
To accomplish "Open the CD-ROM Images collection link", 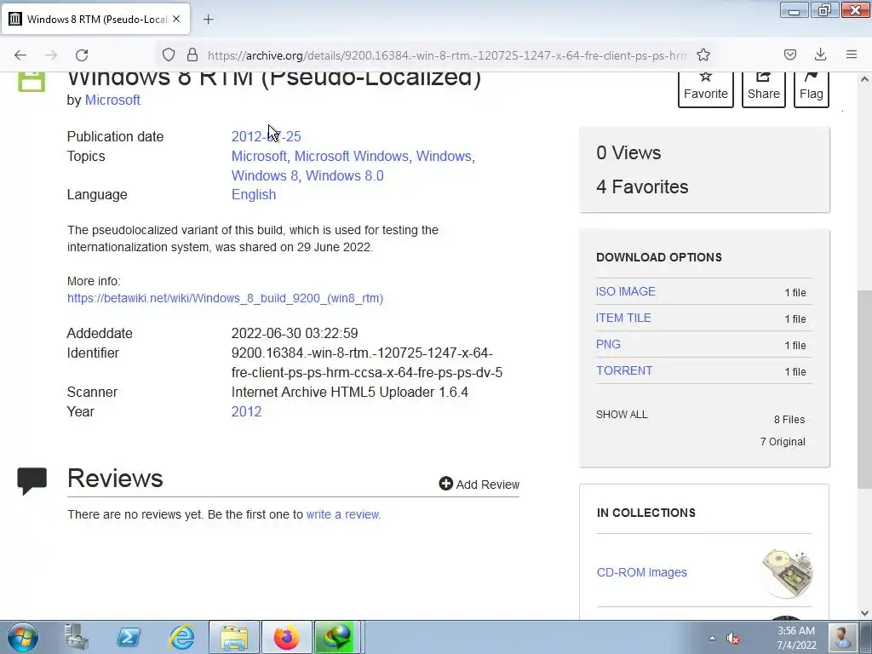I will 642,572.
